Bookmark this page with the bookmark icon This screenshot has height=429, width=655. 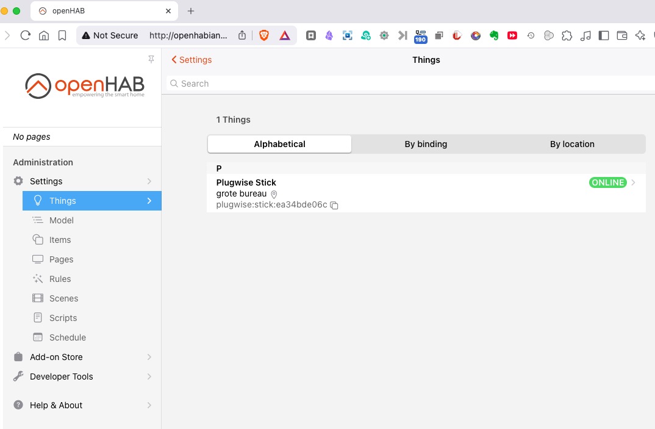point(62,35)
